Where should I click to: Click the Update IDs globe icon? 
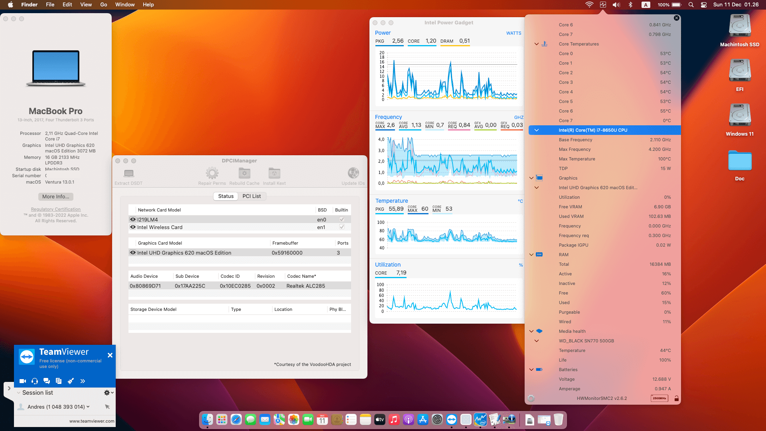pos(353,173)
